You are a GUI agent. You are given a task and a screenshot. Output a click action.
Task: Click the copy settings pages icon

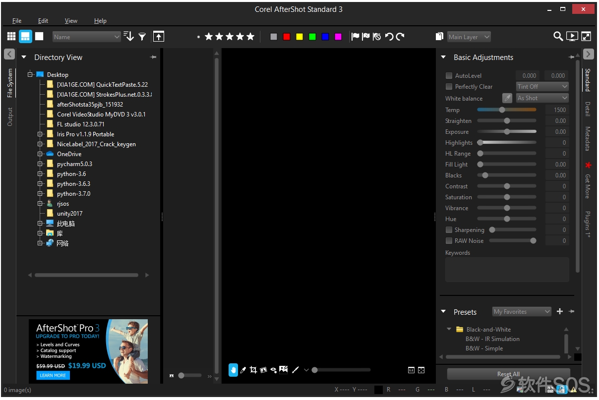439,36
